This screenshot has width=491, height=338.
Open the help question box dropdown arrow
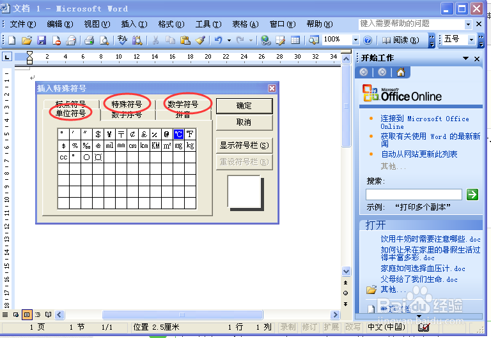point(468,24)
